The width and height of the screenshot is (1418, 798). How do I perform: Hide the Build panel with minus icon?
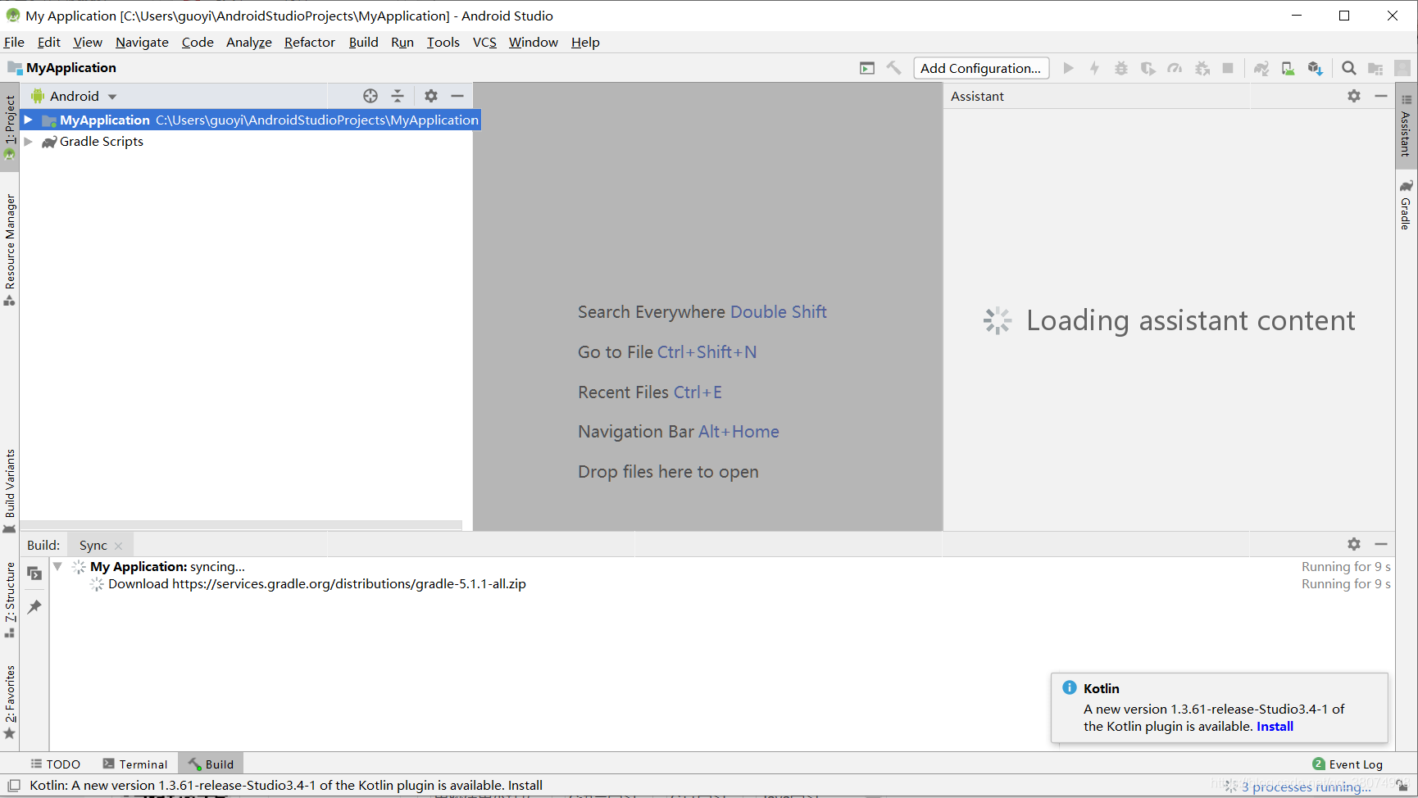tap(1381, 544)
